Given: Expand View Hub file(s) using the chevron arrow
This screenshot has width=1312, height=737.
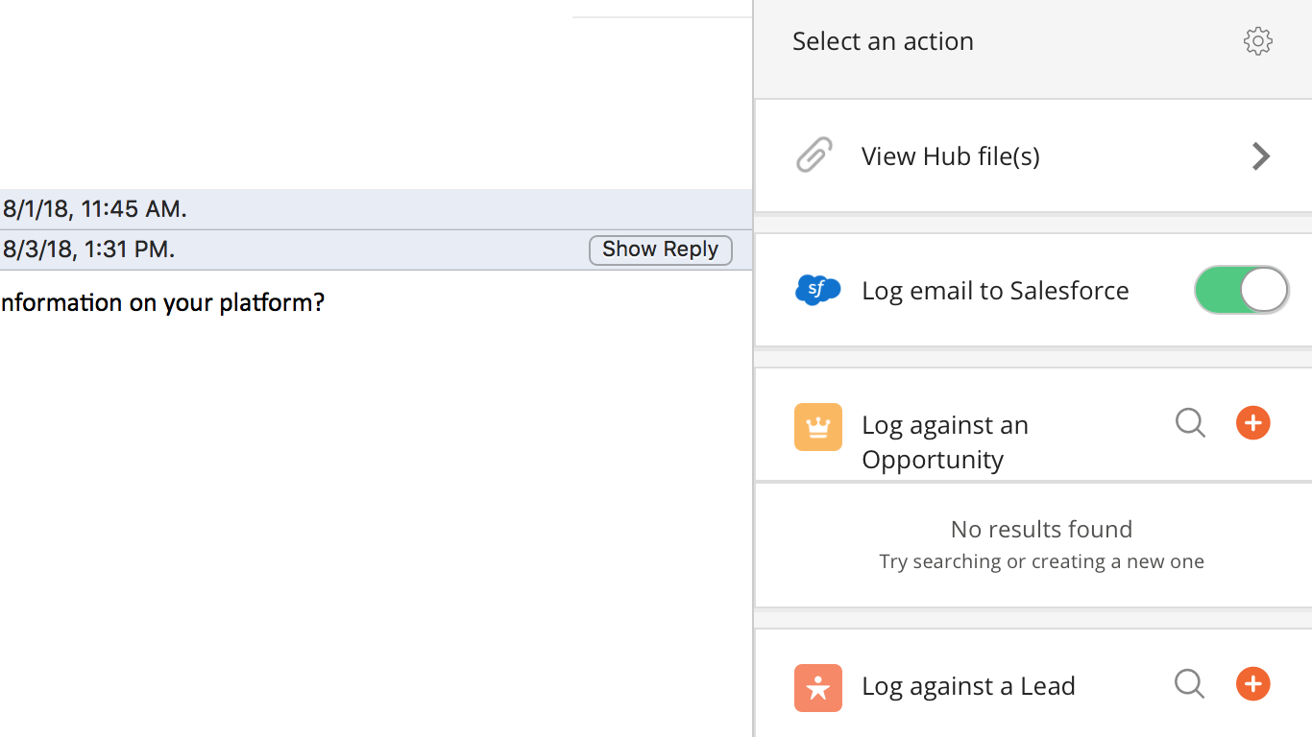Looking at the screenshot, I should 1260,156.
